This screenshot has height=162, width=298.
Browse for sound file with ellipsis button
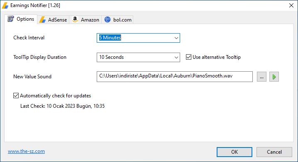[x=262, y=77]
